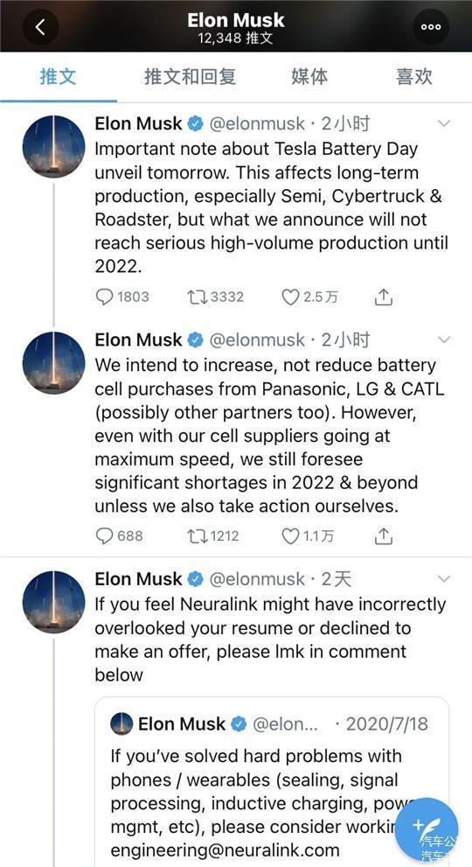Switch to the 媒体 tab
This screenshot has height=867, width=472.
coord(309,76)
